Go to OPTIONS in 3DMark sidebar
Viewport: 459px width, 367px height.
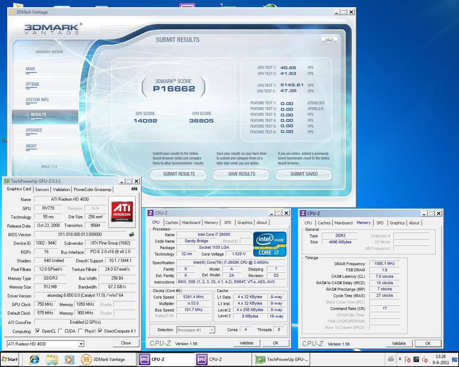tap(32, 84)
